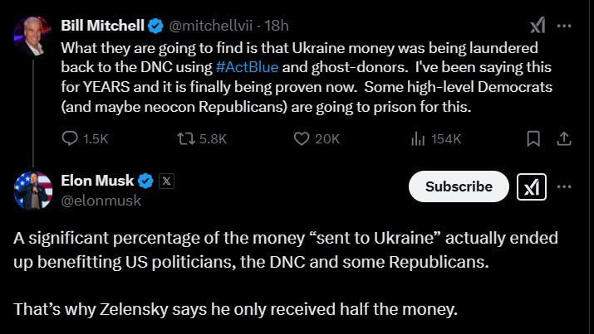Open Elon Musk's profile via name
594x334 pixels.
click(97, 182)
